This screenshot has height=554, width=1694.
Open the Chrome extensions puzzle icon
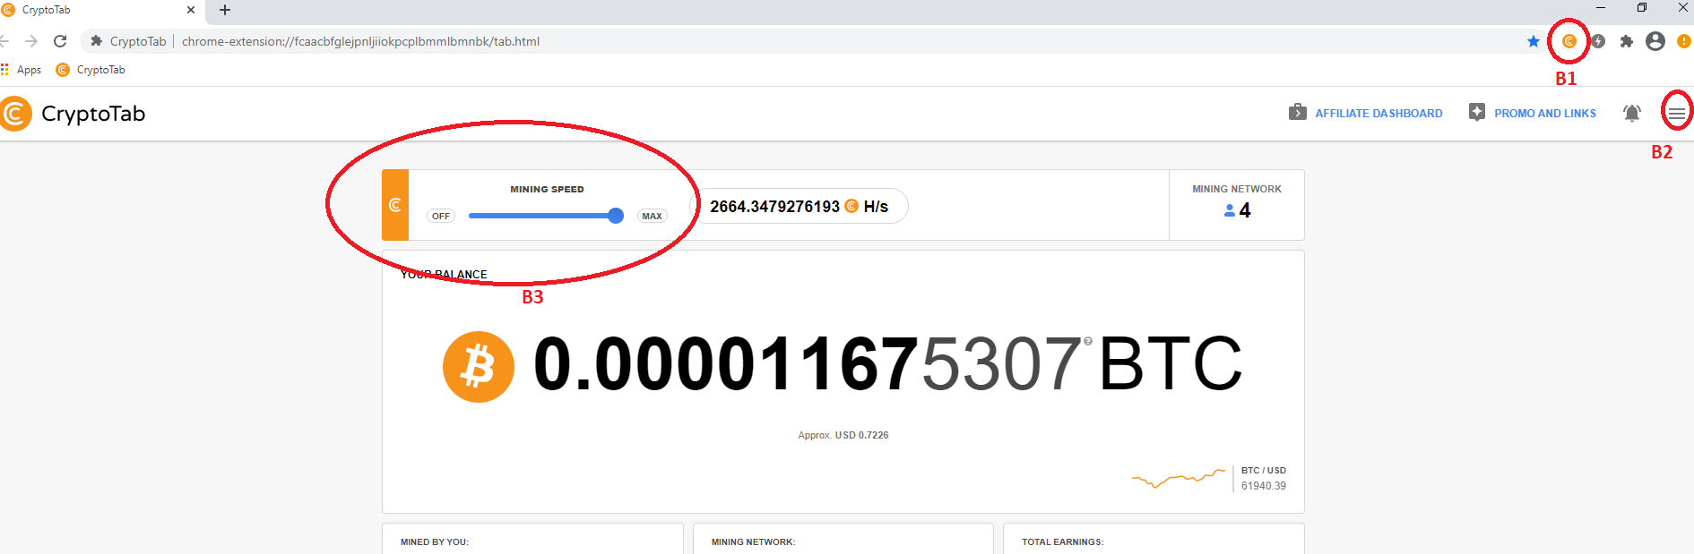tap(1627, 41)
